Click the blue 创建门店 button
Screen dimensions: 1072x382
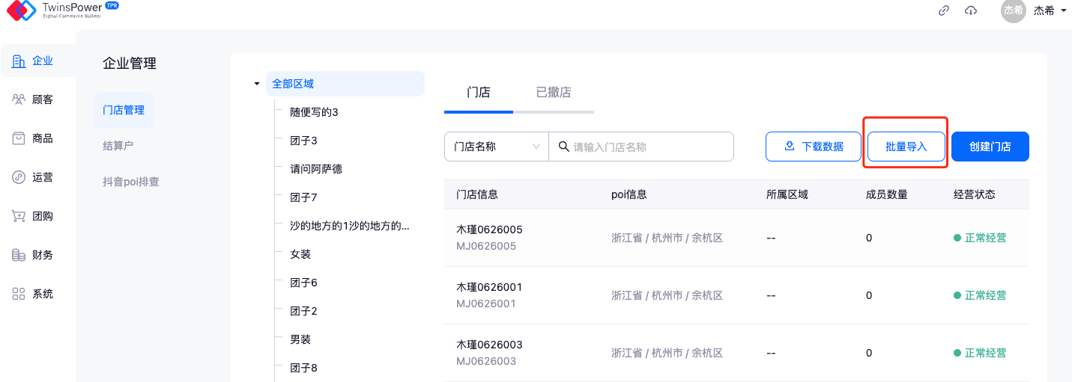[x=990, y=147]
